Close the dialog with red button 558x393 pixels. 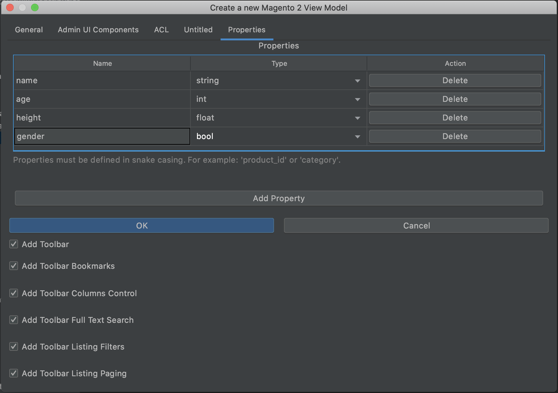(10, 8)
